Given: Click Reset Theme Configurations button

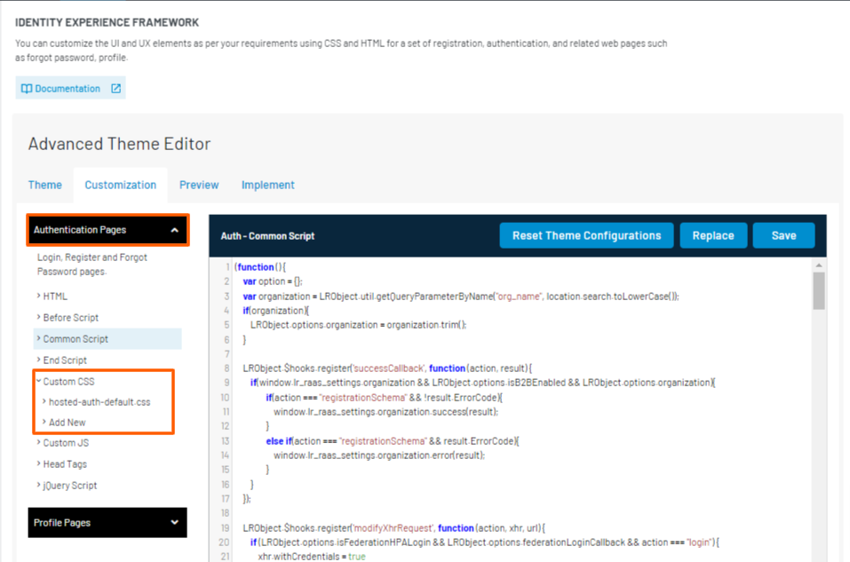Looking at the screenshot, I should coord(586,235).
